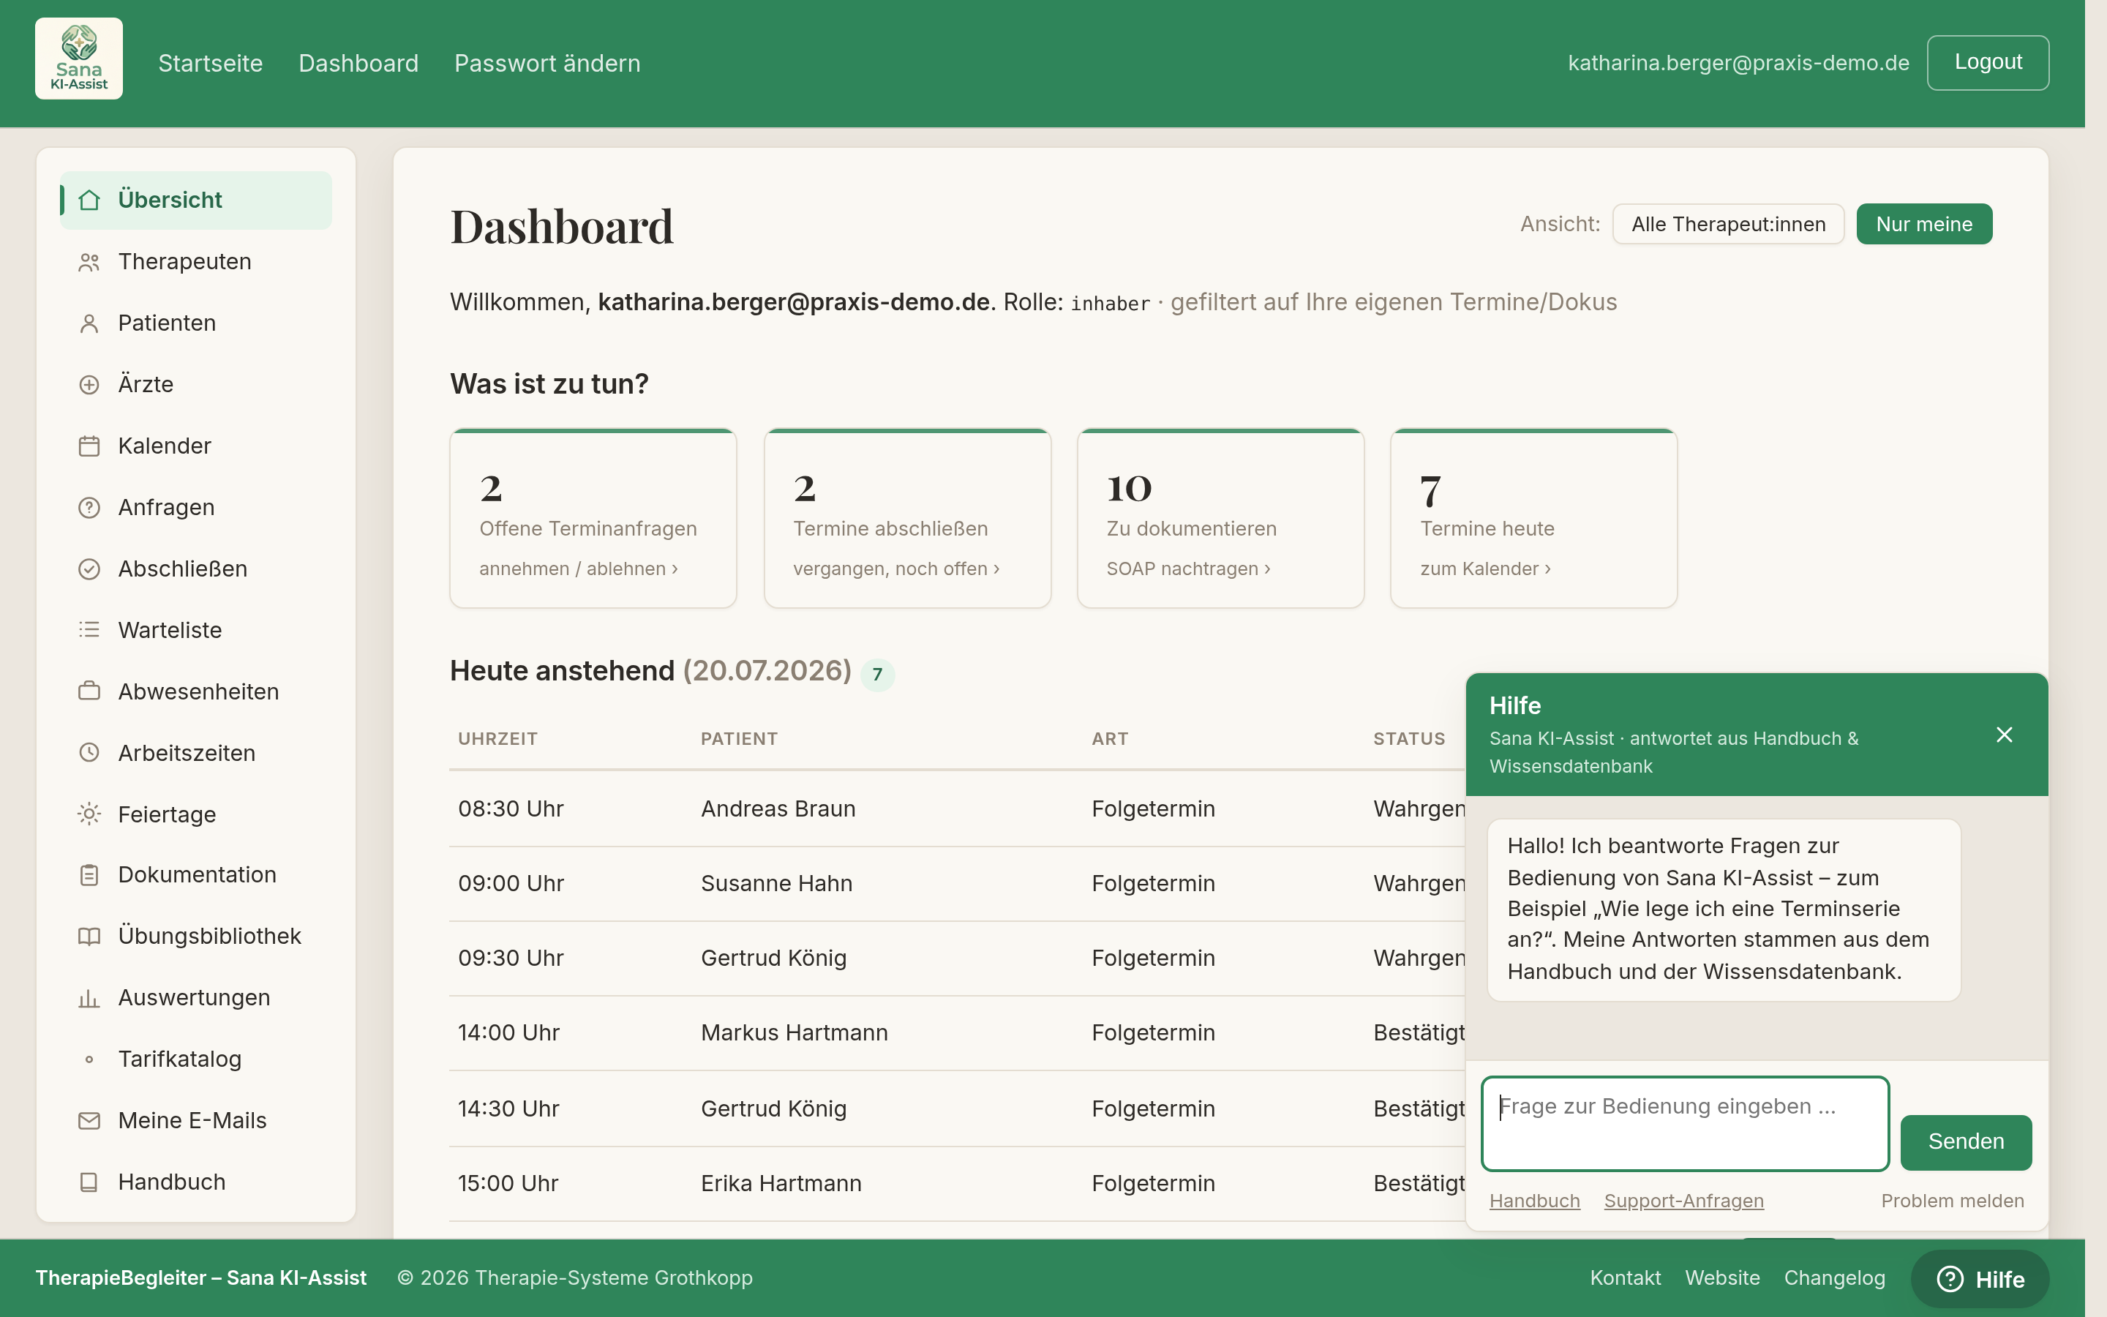2107x1317 pixels.
Task: Open Kalender via its calendar icon
Action: [x=89, y=446]
